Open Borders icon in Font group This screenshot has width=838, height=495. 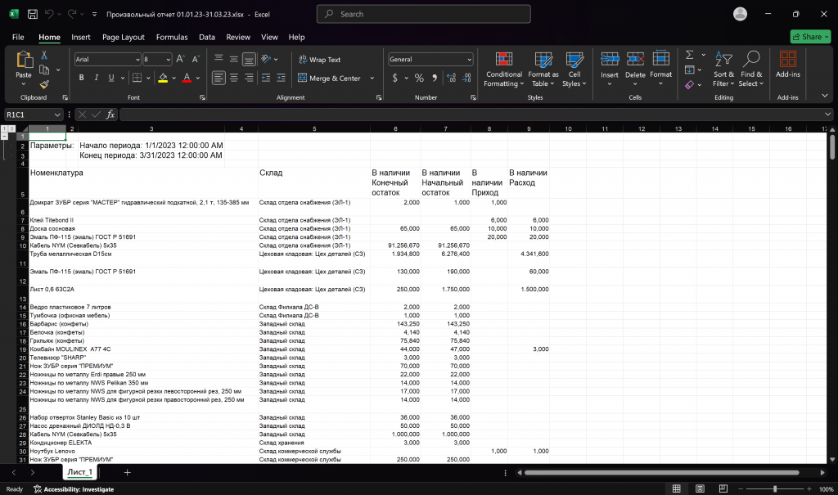(137, 78)
